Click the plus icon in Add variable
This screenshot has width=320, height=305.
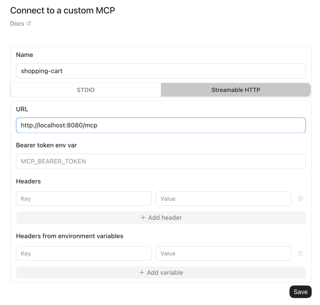[x=142, y=273]
